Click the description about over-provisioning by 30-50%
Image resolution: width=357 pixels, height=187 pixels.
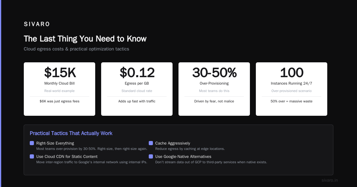point(92,149)
